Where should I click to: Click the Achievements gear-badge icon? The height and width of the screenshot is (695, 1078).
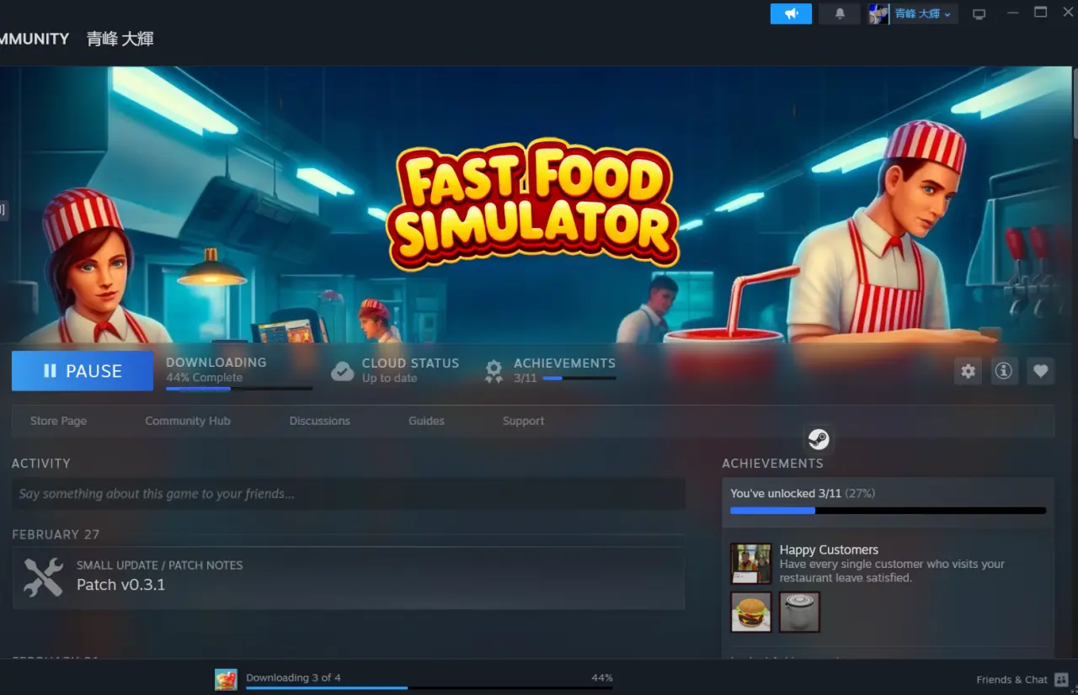pyautogui.click(x=494, y=371)
